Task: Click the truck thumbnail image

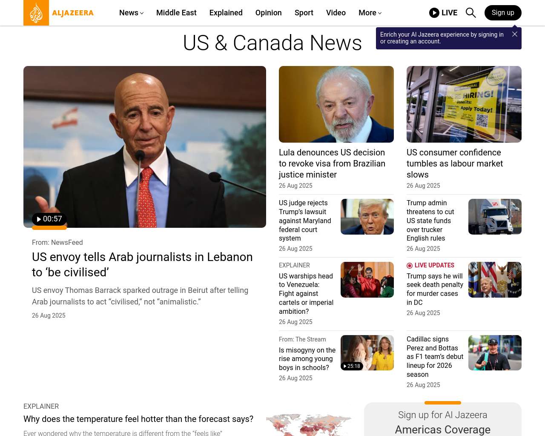Action: 495,217
